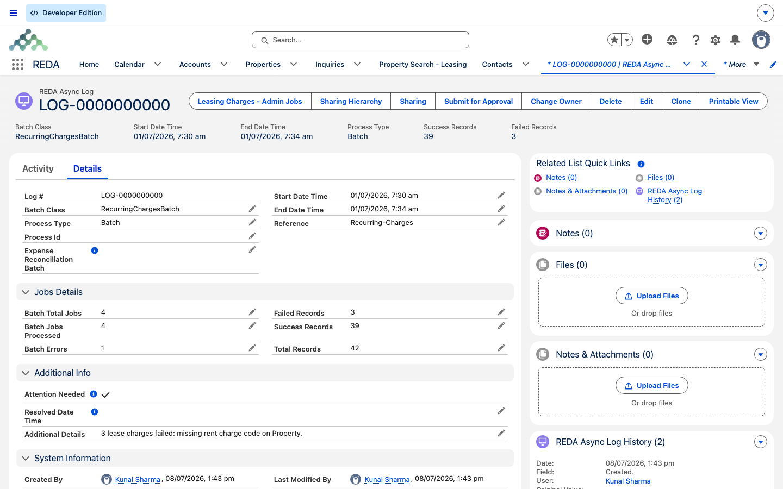Edit the Batch Class field pencil

pyautogui.click(x=252, y=209)
